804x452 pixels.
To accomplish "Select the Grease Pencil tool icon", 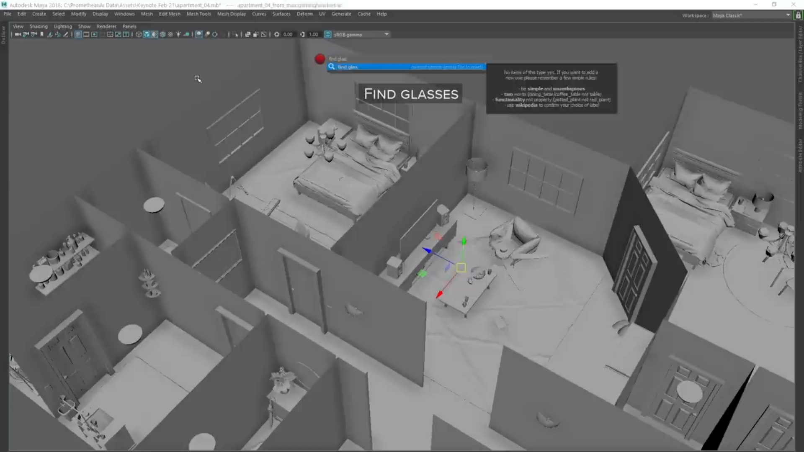I will pos(65,34).
